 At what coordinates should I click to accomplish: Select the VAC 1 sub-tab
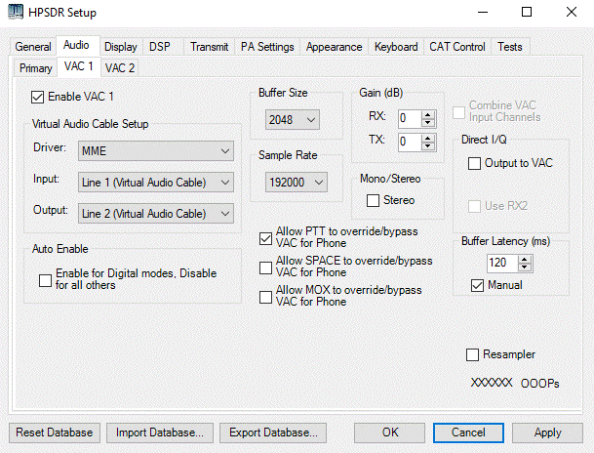click(x=78, y=66)
